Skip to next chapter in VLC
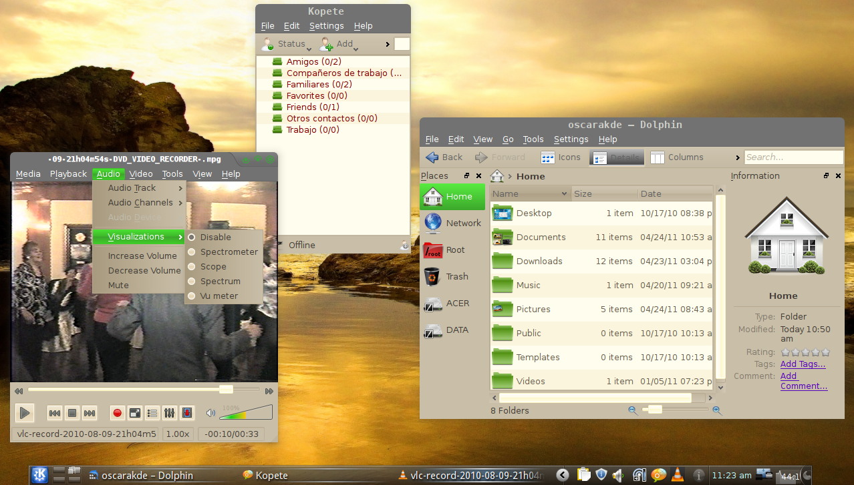The image size is (854, 485). [90, 414]
